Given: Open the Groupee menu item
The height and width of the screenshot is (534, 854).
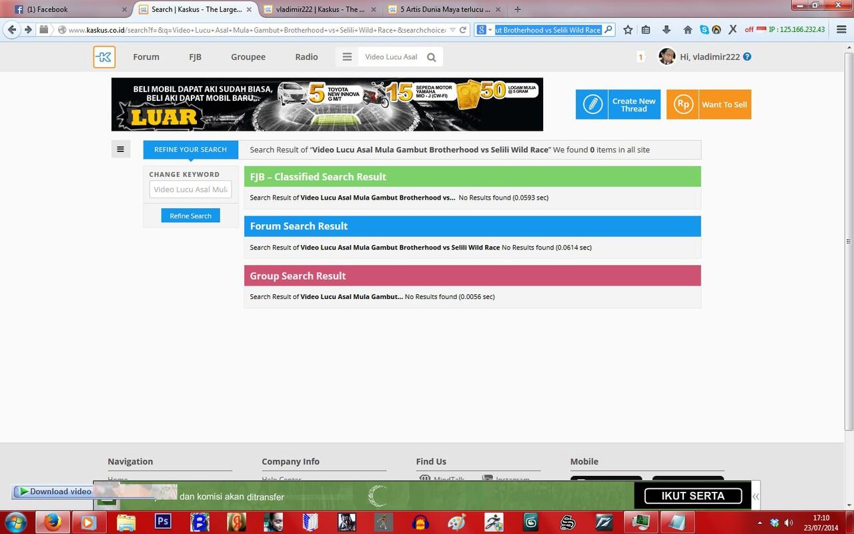Looking at the screenshot, I should coord(248,57).
